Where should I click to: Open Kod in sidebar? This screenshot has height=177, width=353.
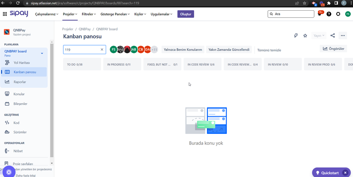24,123
